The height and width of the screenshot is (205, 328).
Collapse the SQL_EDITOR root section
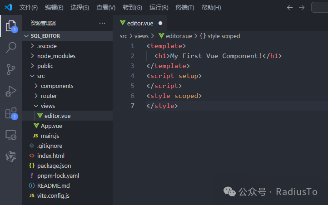click(45, 36)
